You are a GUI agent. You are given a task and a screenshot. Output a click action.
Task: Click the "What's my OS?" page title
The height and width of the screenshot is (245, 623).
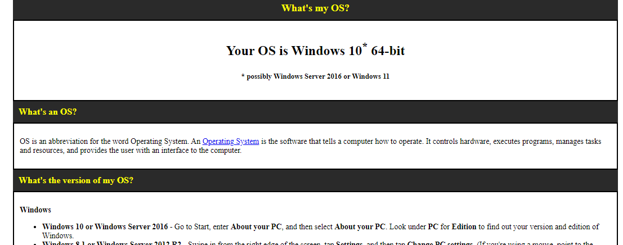point(315,8)
